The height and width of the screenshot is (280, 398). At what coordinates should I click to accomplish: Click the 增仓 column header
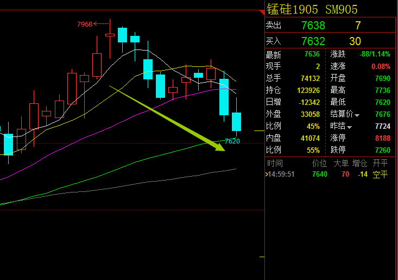pyautogui.click(x=359, y=163)
